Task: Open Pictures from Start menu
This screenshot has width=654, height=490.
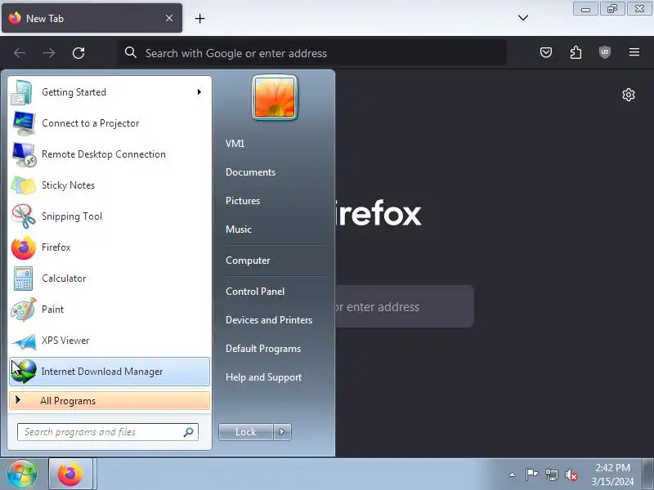Action: pyautogui.click(x=243, y=201)
